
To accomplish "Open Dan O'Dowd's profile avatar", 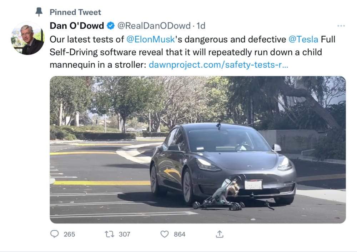I will [x=27, y=38].
